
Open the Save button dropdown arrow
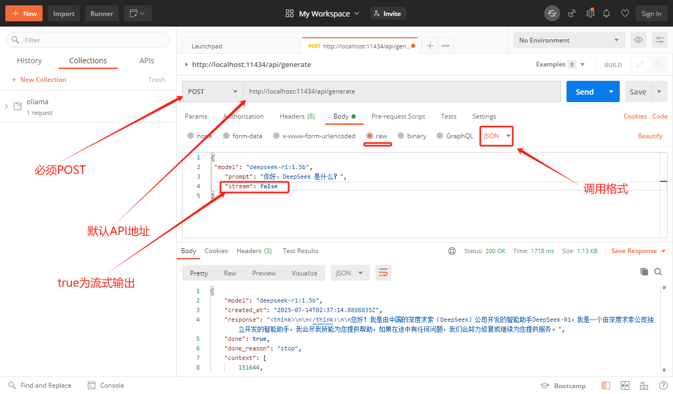click(x=659, y=91)
